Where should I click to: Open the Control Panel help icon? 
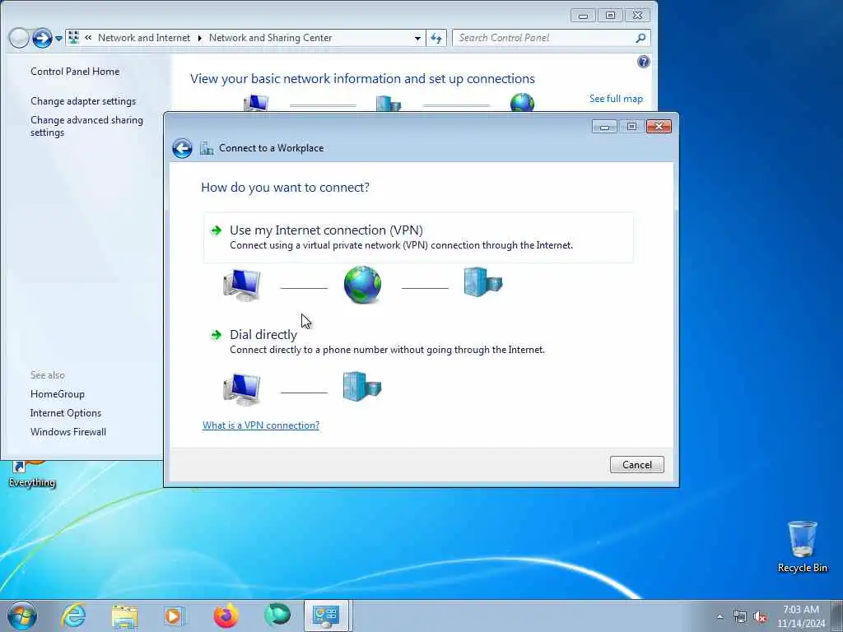pyautogui.click(x=643, y=62)
